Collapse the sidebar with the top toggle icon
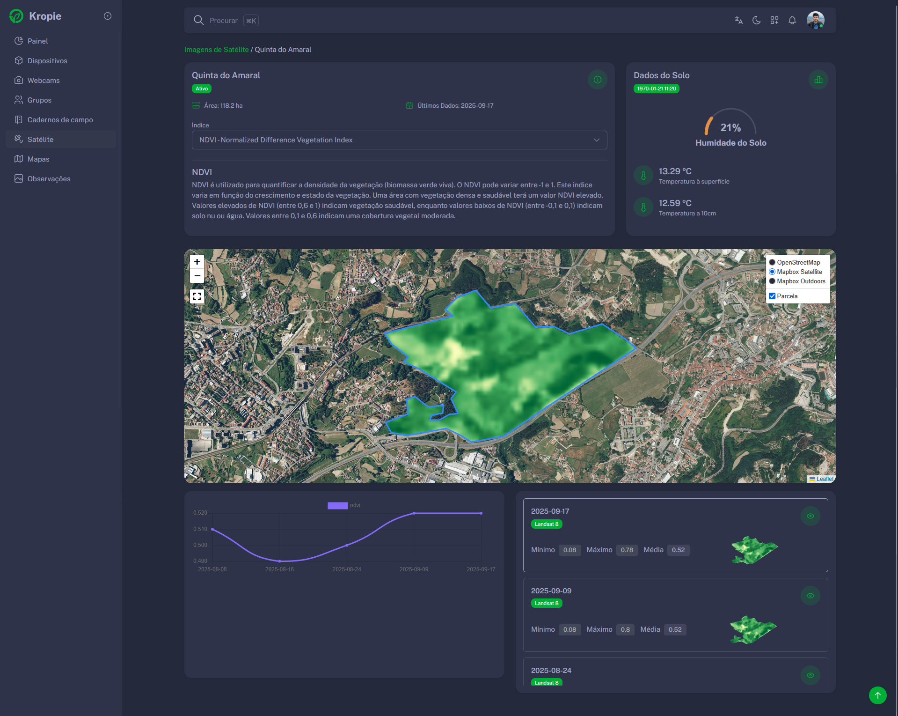Image resolution: width=898 pixels, height=716 pixels. pos(108,16)
